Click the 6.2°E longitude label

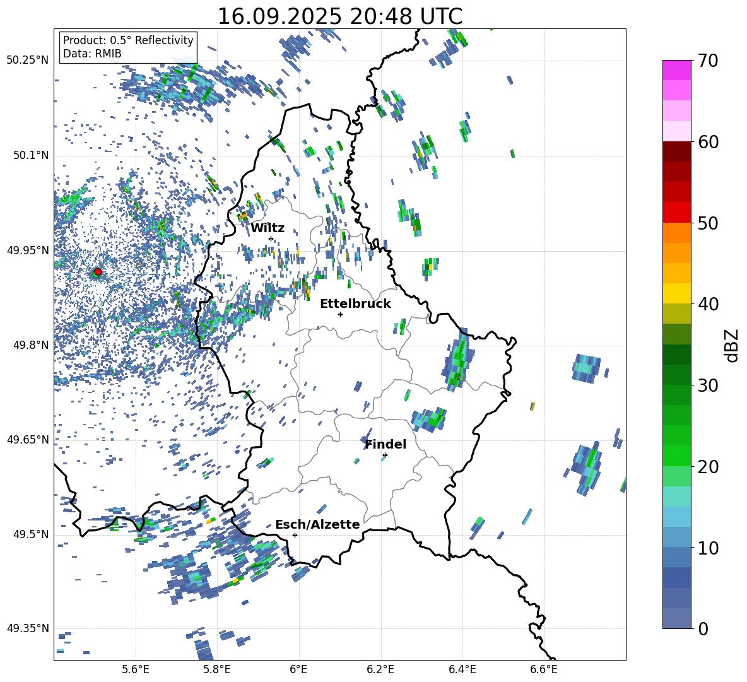pos(380,669)
